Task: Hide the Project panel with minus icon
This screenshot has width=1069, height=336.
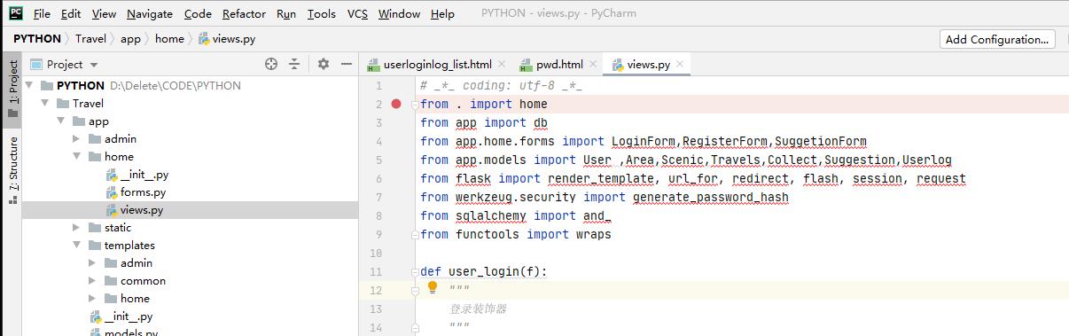Action: pyautogui.click(x=347, y=64)
